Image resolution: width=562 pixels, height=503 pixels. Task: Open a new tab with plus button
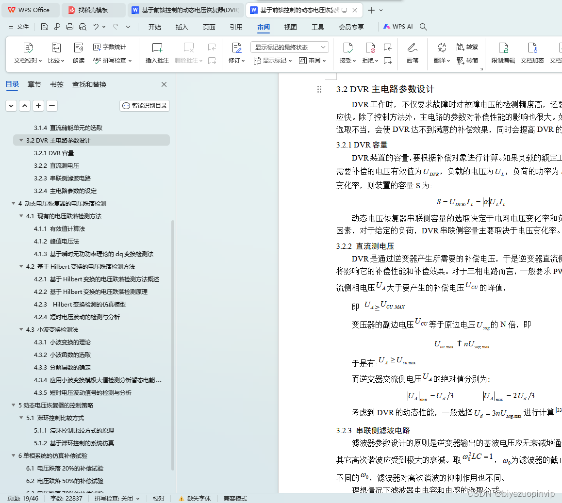[x=371, y=10]
